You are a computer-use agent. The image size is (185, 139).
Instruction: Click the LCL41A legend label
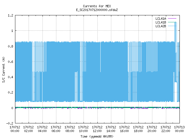pyautogui.click(x=161, y=19)
